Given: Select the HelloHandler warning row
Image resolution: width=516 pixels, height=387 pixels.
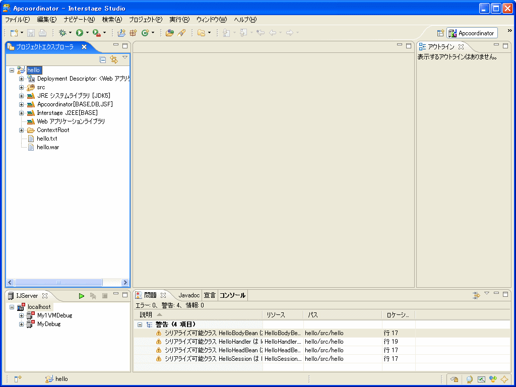Looking at the screenshot, I should [322, 342].
